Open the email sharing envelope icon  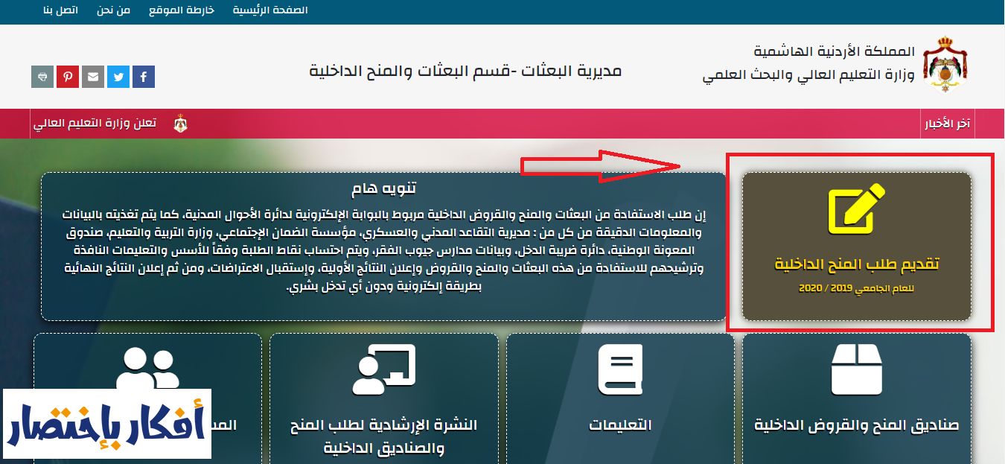pyautogui.click(x=92, y=76)
